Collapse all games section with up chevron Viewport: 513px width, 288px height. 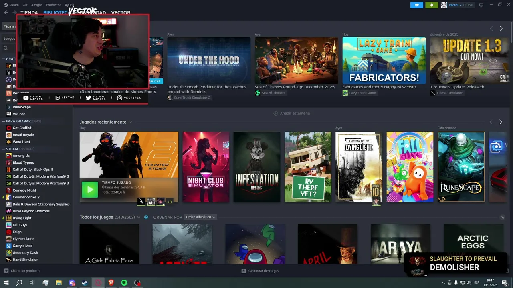(x=502, y=217)
